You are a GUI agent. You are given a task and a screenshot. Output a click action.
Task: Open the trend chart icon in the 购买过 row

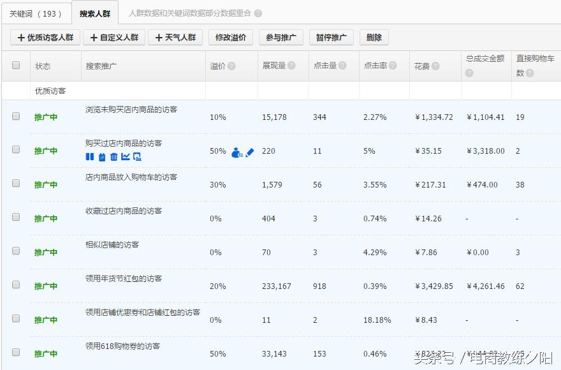pyautogui.click(x=126, y=156)
